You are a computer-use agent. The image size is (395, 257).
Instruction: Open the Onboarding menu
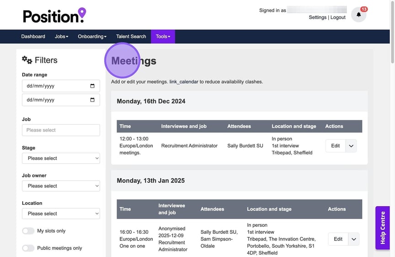(x=92, y=37)
